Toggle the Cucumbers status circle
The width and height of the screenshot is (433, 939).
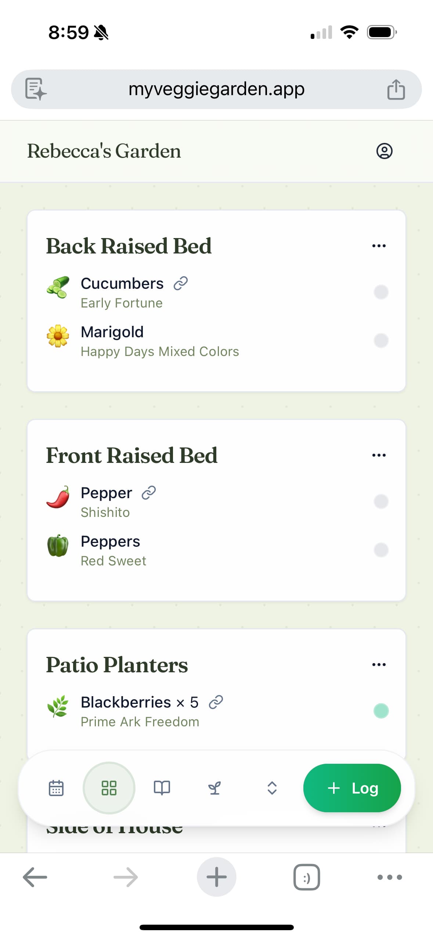tap(381, 292)
